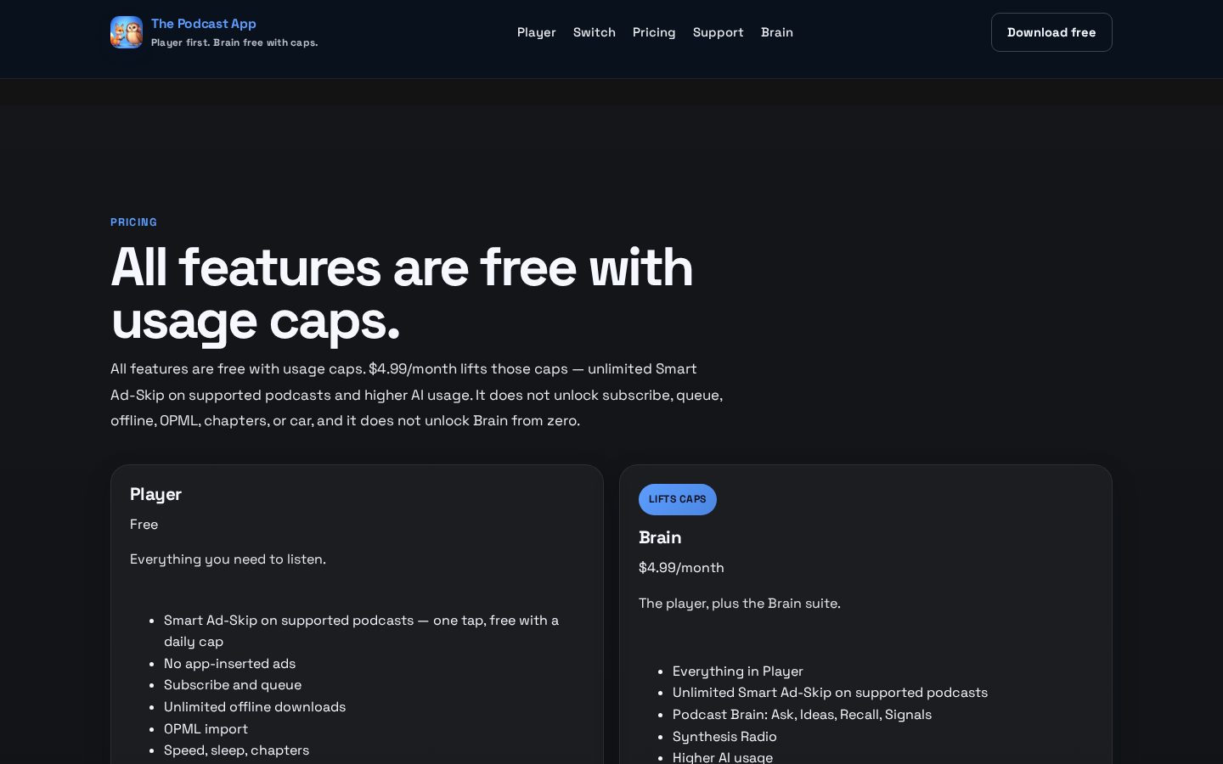This screenshot has width=1223, height=764.
Task: Click the Podcast Brain: Ask, Ideas list item
Action: click(x=802, y=715)
